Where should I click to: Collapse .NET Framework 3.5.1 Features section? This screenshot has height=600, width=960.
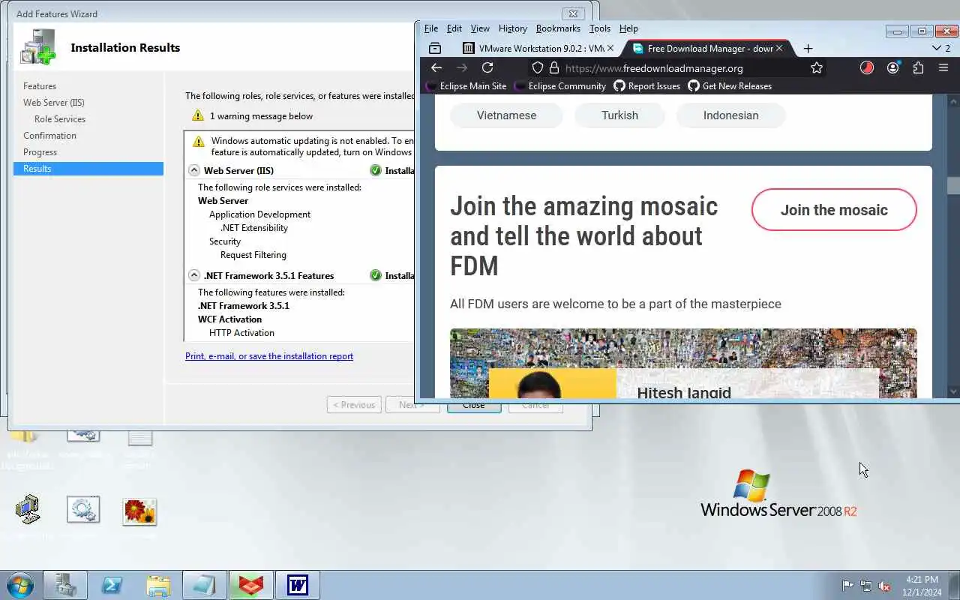click(x=193, y=275)
